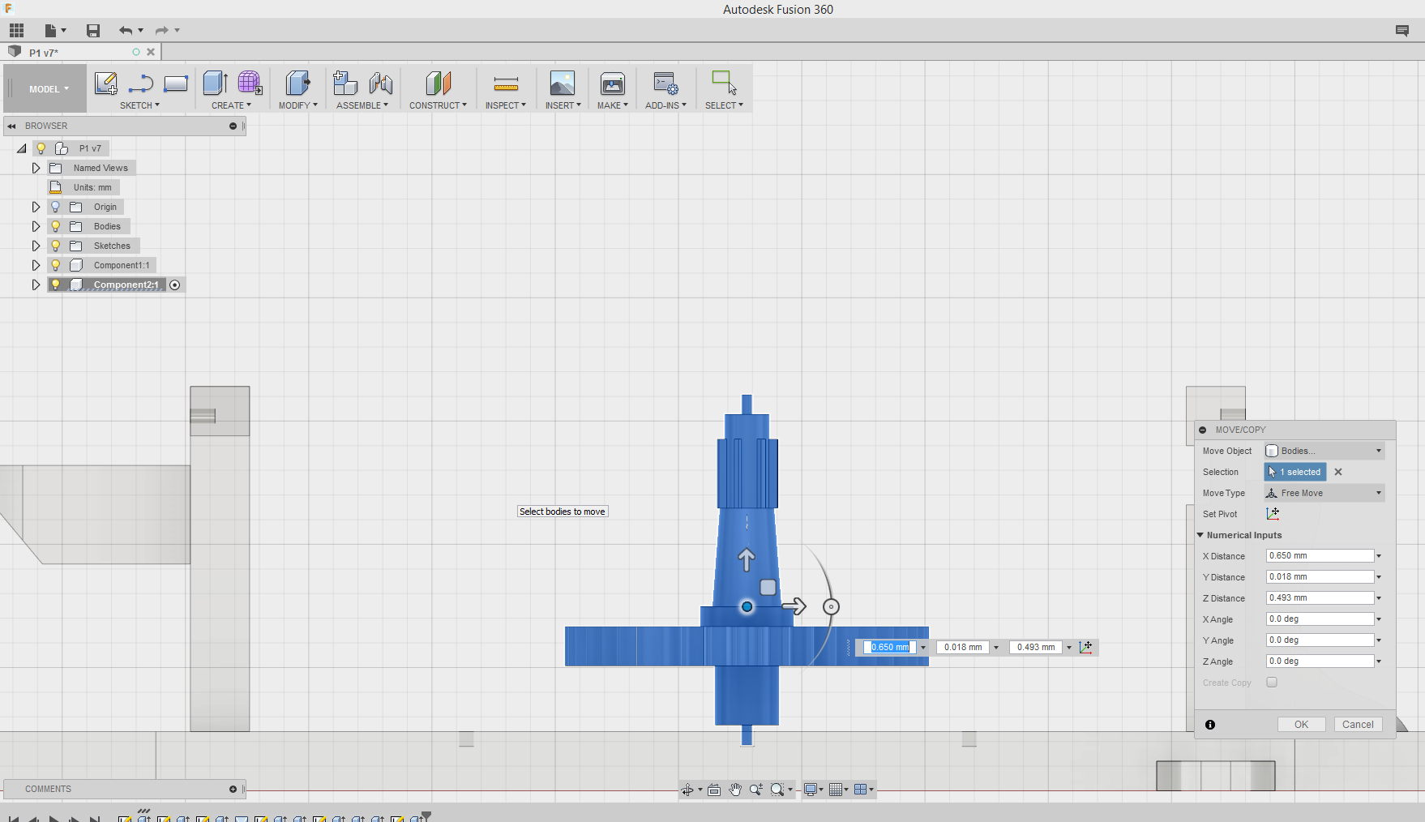Select the Press Pull tool
The width and height of the screenshot is (1425, 822).
pyautogui.click(x=297, y=83)
